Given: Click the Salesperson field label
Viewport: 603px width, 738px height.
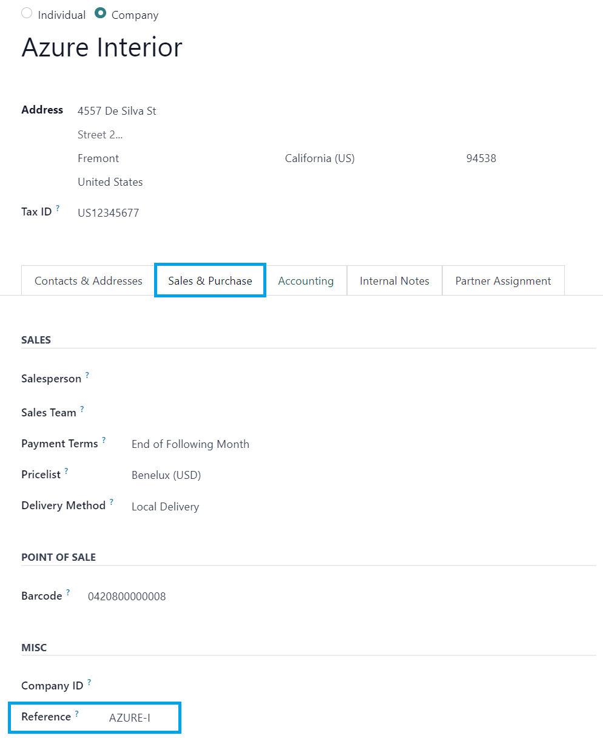Looking at the screenshot, I should click(x=51, y=379).
